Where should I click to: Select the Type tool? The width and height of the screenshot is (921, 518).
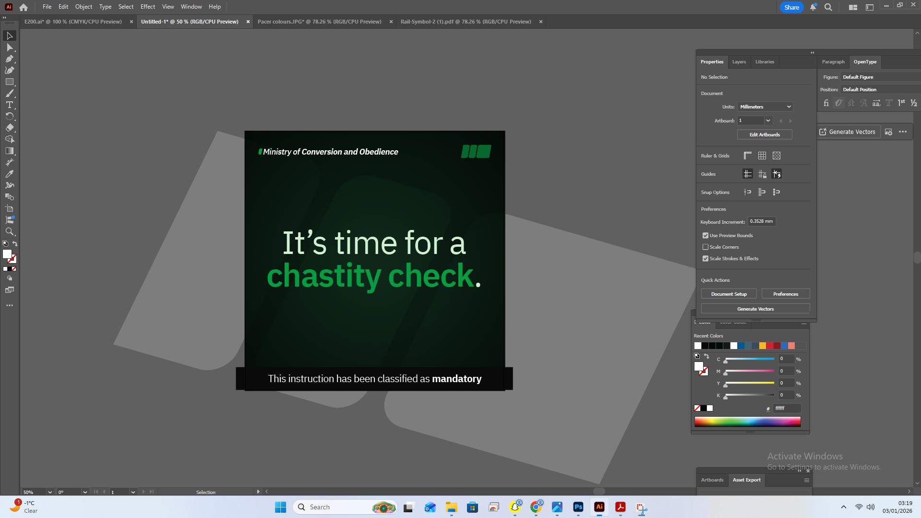point(9,105)
